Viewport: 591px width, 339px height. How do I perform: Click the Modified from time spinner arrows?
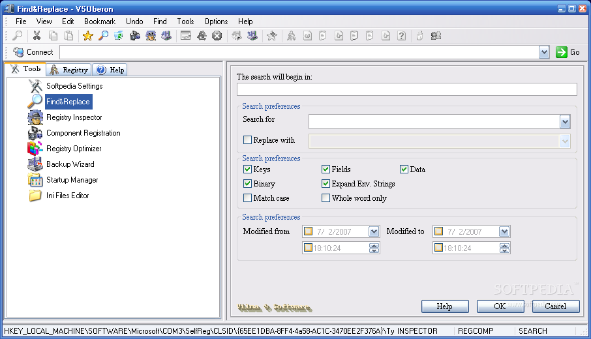click(374, 248)
